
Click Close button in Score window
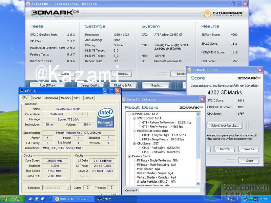(x=249, y=160)
